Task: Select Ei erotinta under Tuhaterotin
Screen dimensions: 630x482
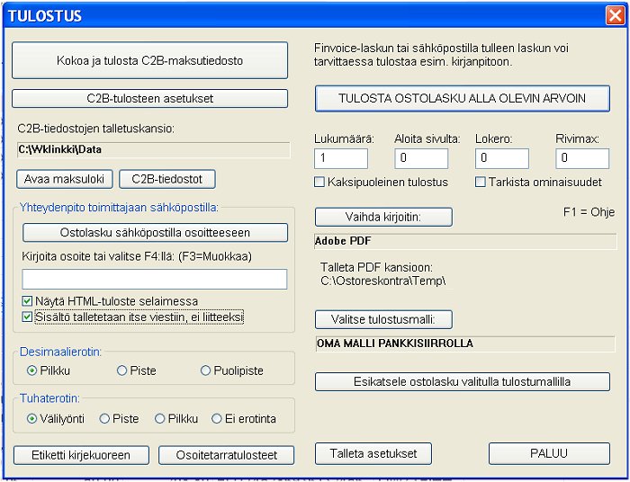Action: coord(216,418)
